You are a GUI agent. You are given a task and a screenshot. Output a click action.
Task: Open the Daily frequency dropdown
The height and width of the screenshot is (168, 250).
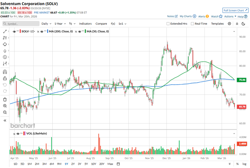(47, 24)
